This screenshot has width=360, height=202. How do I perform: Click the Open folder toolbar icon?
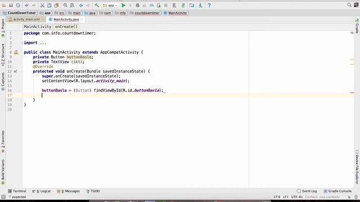pyautogui.click(x=4, y=5)
